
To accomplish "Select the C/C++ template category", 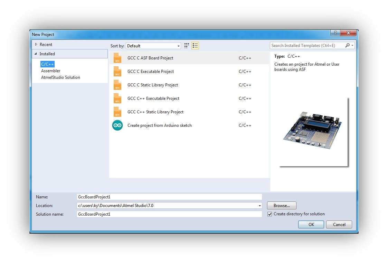I will (47, 64).
